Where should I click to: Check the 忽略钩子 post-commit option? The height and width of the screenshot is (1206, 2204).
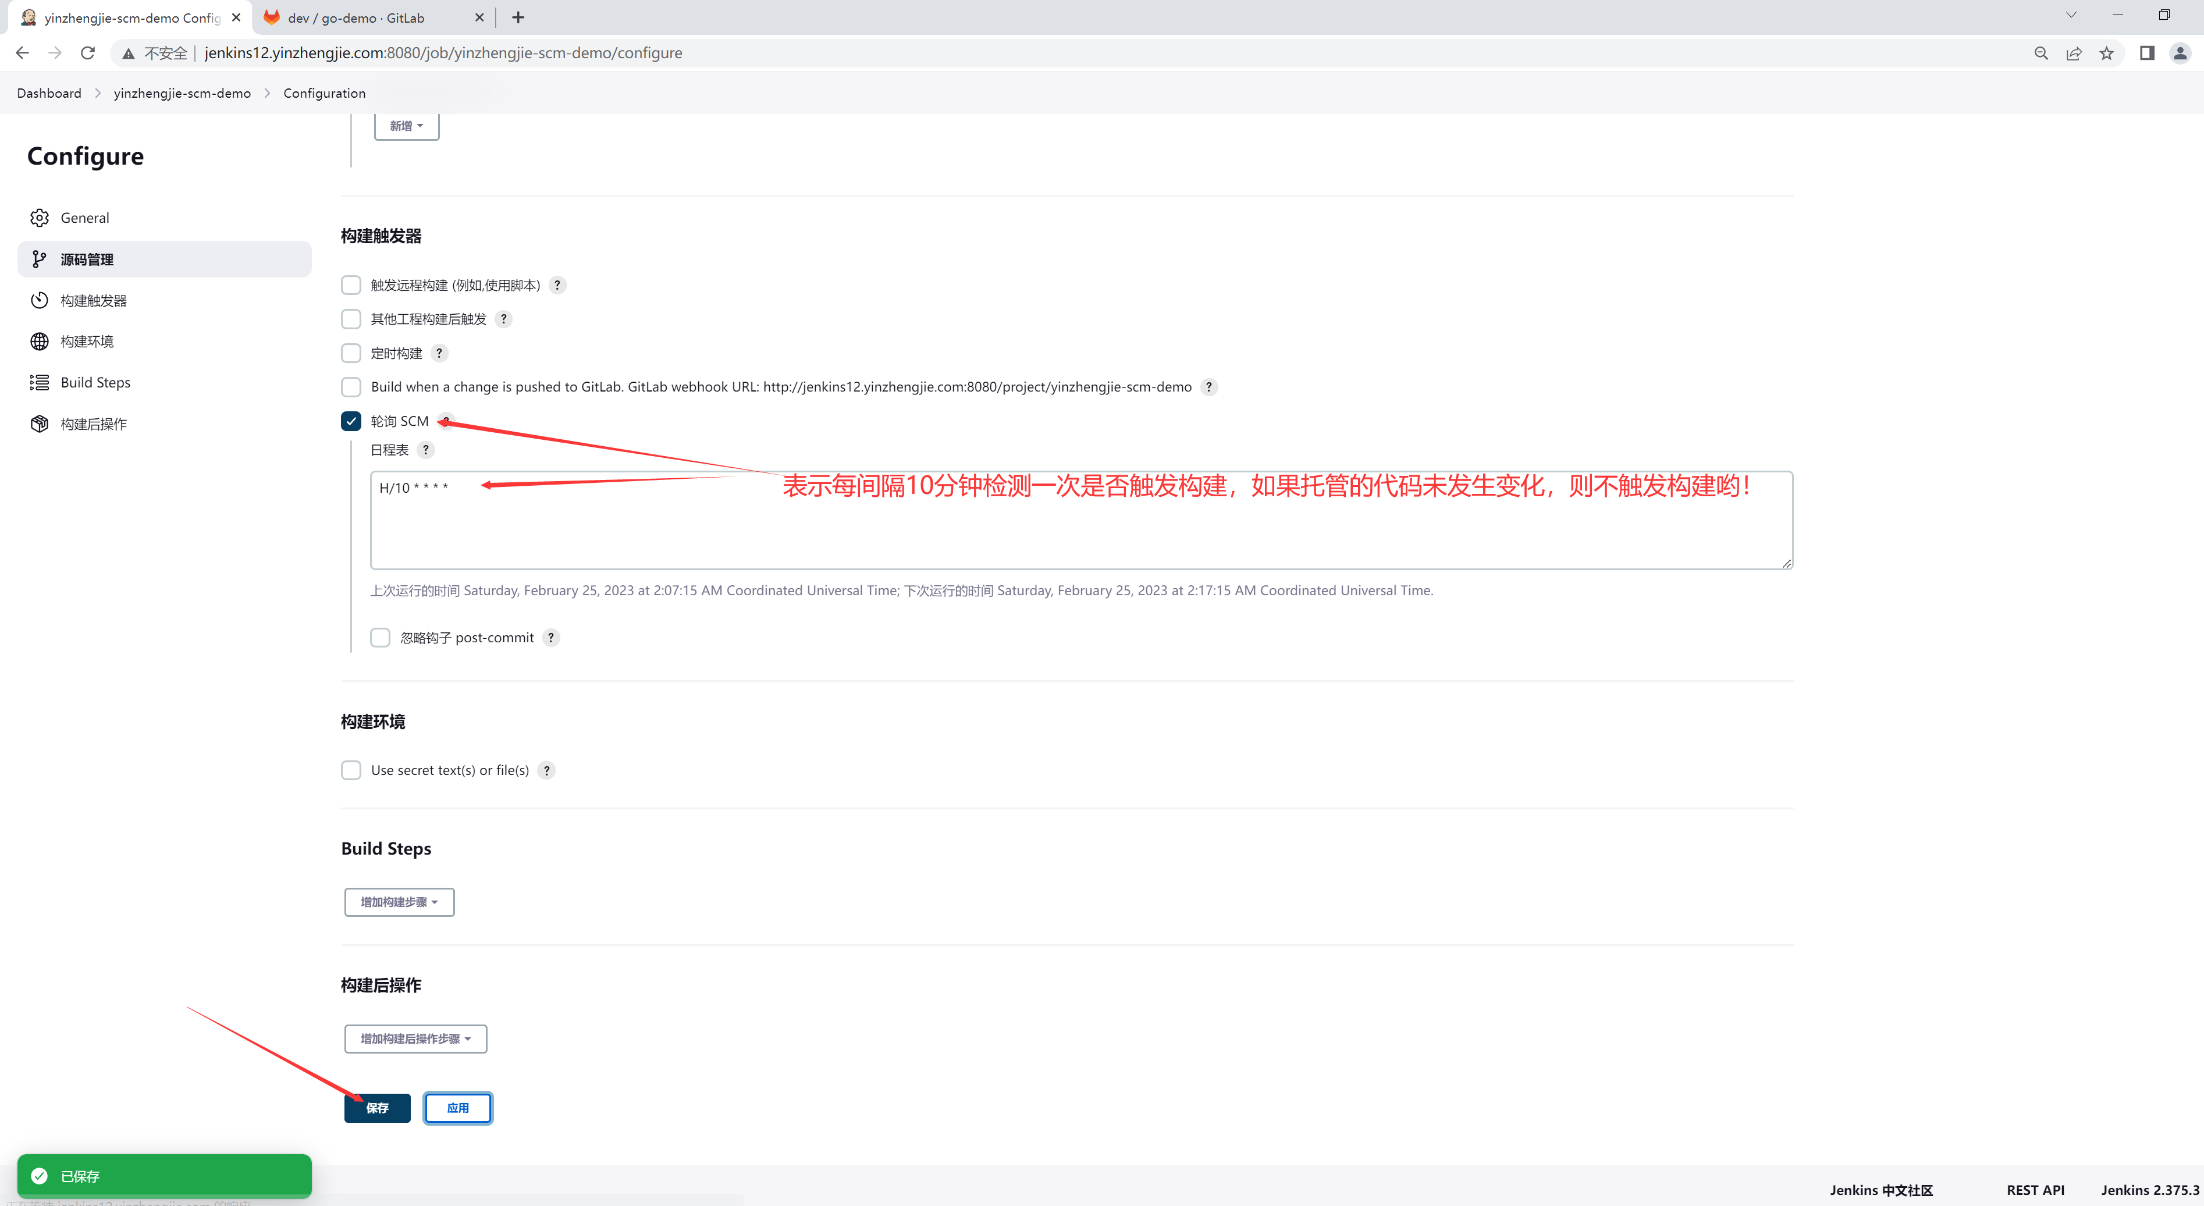pyautogui.click(x=380, y=637)
